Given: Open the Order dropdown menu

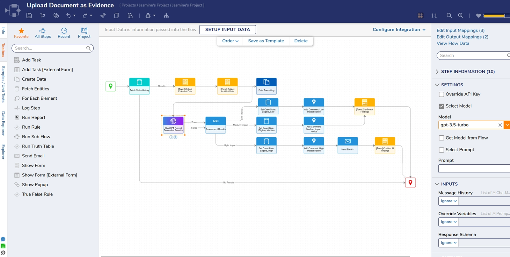Looking at the screenshot, I should (230, 41).
